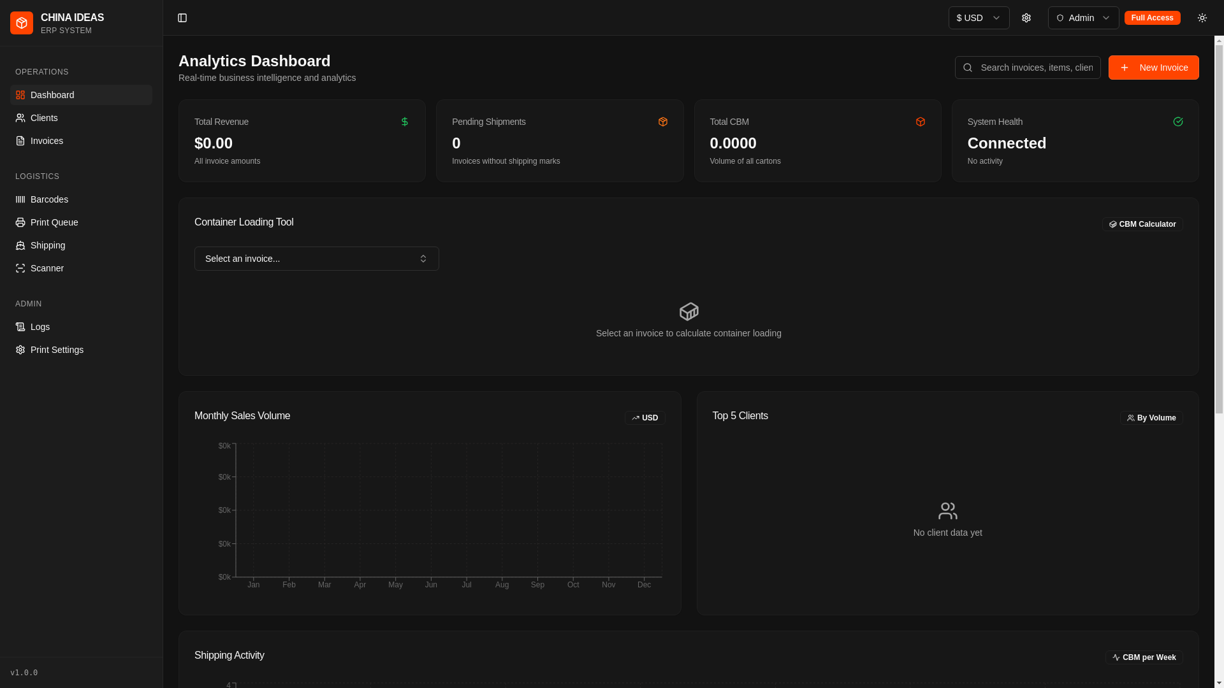Click the Total Revenue $0.00 value
Image resolution: width=1224 pixels, height=688 pixels.
pyautogui.click(x=214, y=143)
